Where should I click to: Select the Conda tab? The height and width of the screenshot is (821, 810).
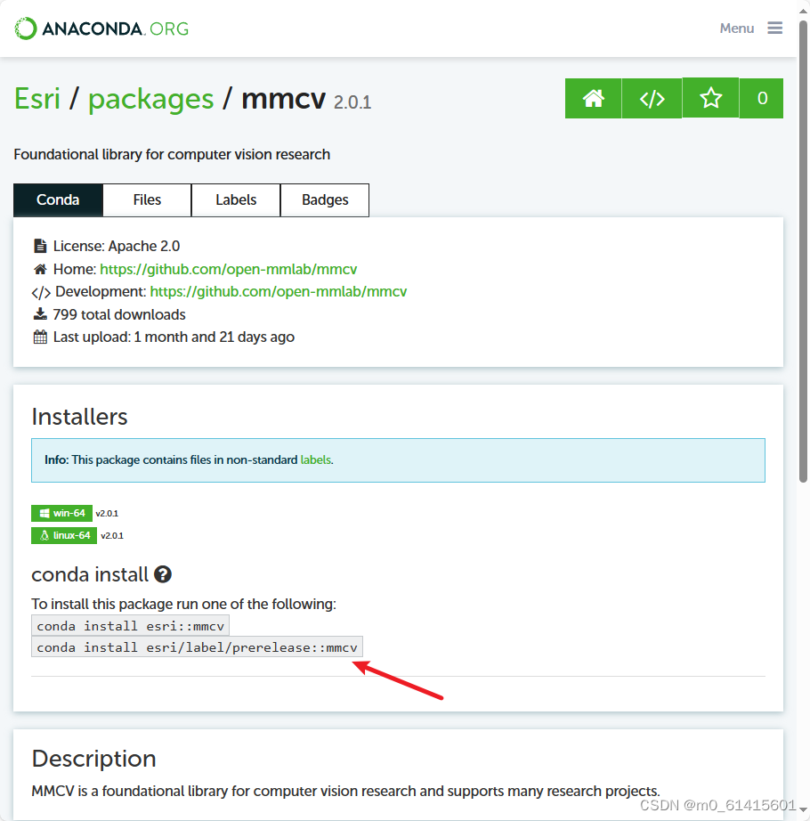pyautogui.click(x=58, y=200)
